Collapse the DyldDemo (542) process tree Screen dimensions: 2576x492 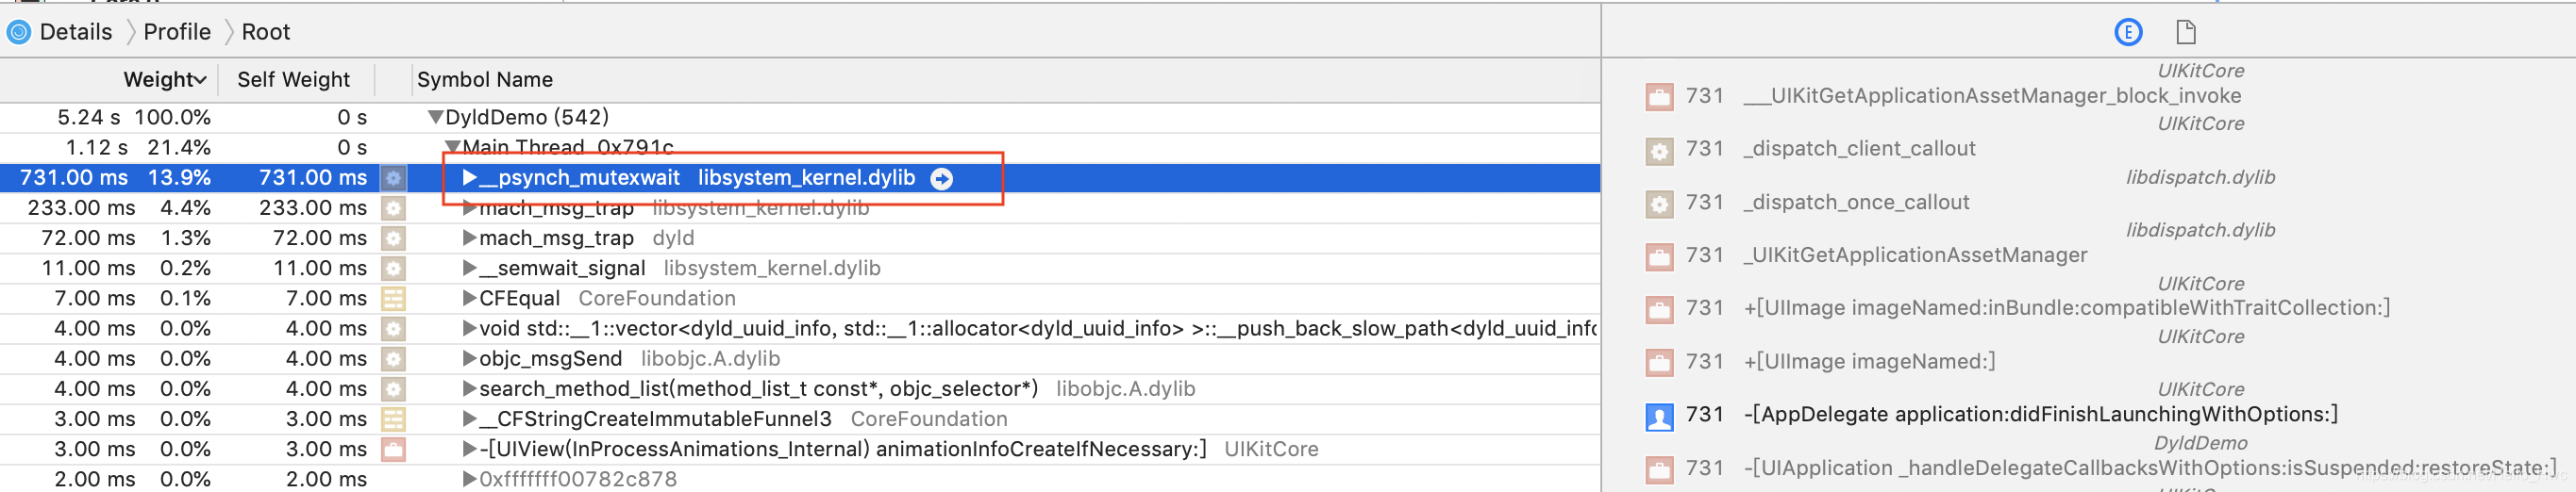(x=435, y=117)
